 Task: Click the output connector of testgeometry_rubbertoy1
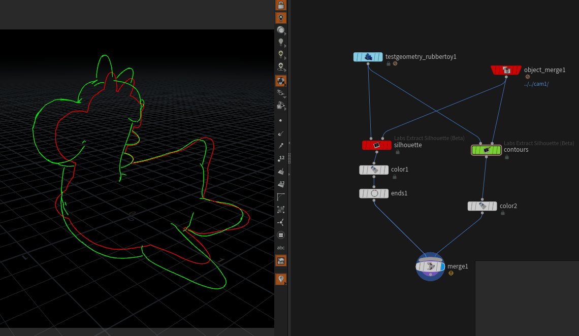368,64
